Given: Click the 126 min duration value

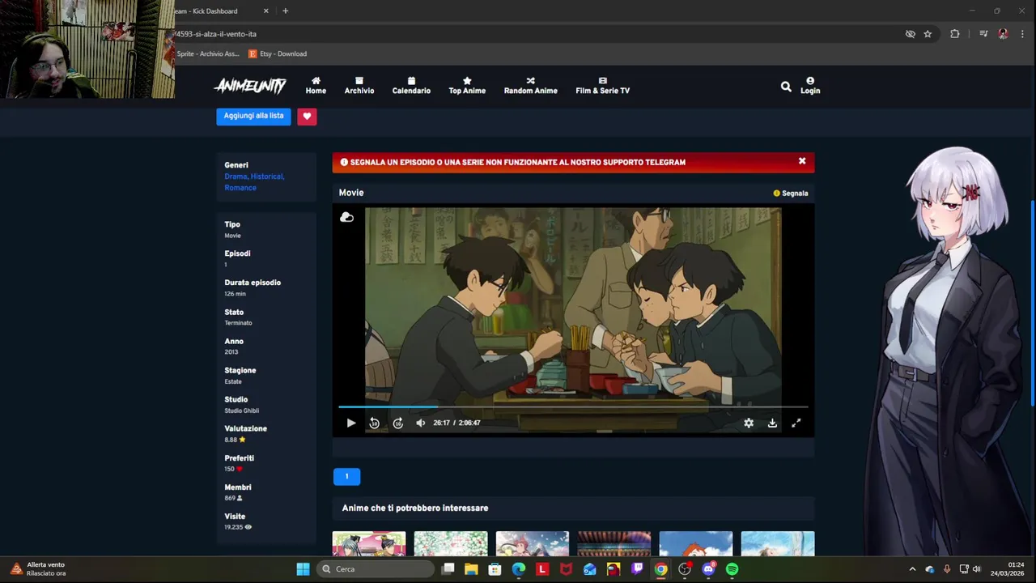Looking at the screenshot, I should click(x=235, y=294).
